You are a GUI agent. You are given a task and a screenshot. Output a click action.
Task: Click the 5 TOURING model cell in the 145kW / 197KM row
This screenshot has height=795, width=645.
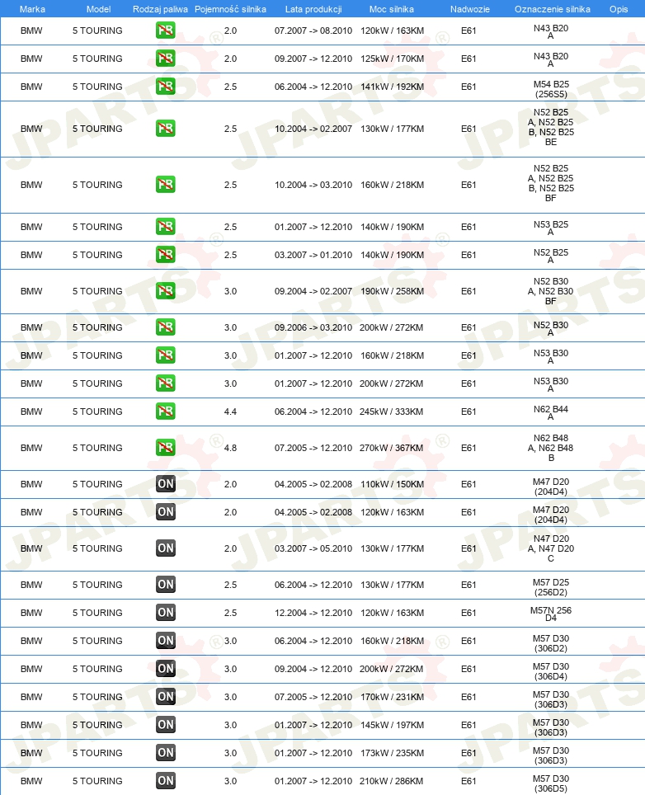pyautogui.click(x=97, y=725)
